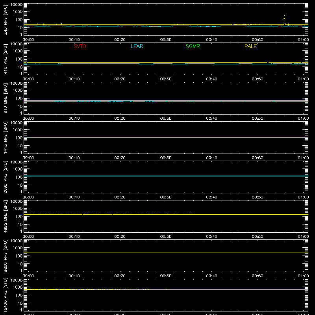This screenshot has width=315, height=315.
Task: Click the cyan LEAR station label
Action: coord(137,46)
